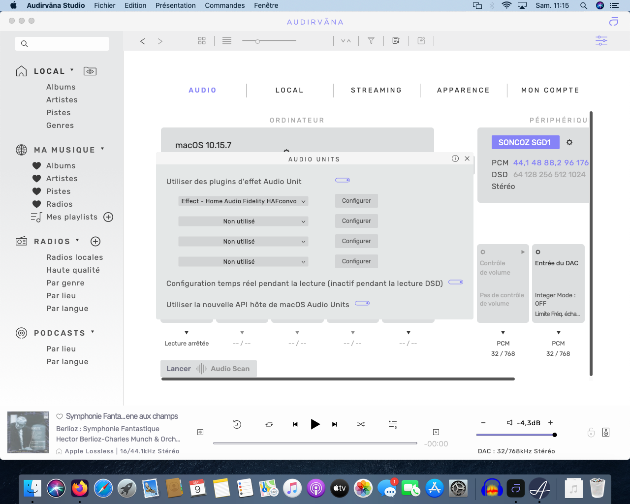Click the album cover thumbnail
The width and height of the screenshot is (630, 504).
click(x=28, y=433)
